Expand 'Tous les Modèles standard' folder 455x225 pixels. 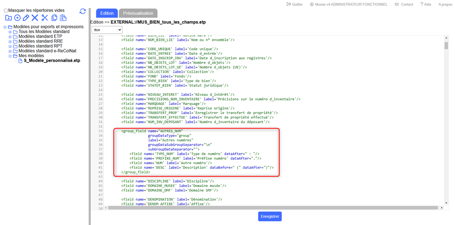click(x=10, y=32)
